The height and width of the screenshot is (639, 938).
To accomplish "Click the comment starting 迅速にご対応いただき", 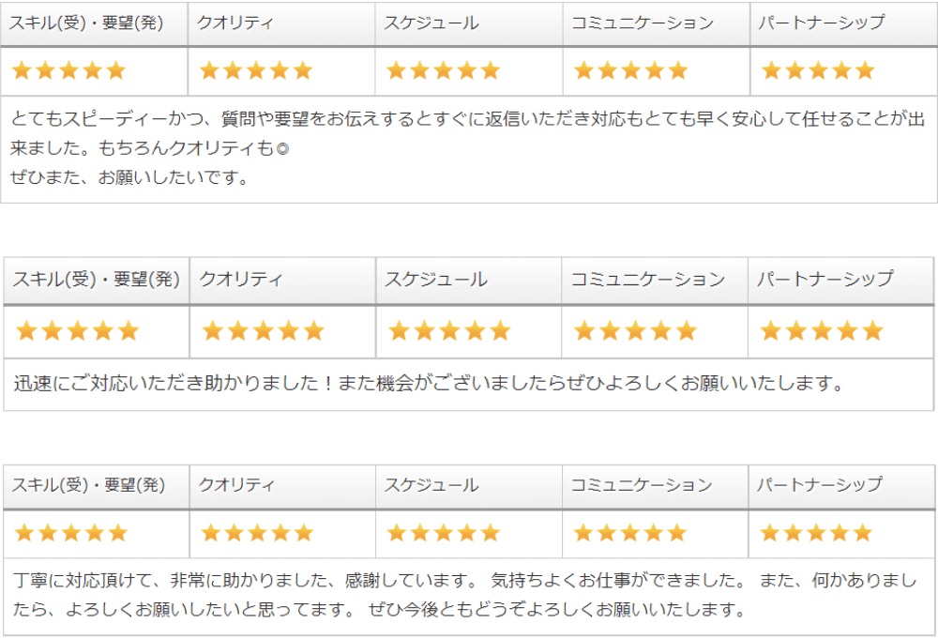I will pos(429,383).
